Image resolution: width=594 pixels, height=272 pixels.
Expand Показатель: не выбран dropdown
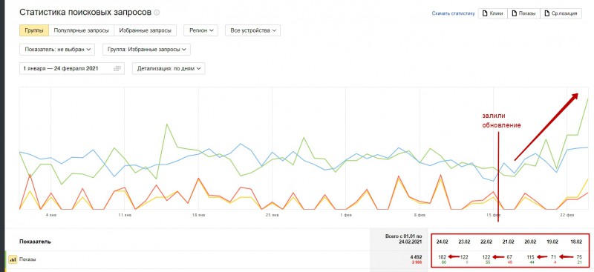(57, 49)
